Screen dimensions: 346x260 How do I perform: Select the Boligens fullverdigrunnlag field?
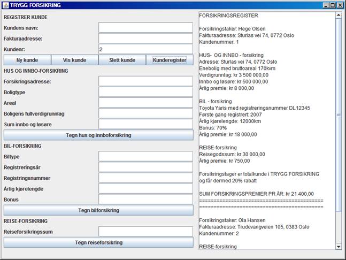point(145,113)
